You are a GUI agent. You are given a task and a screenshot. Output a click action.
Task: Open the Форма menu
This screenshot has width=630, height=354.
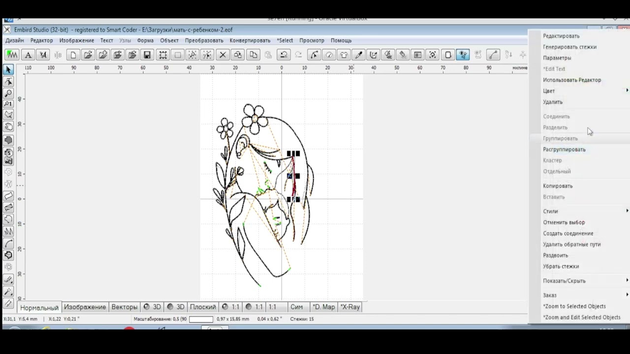[x=145, y=40]
